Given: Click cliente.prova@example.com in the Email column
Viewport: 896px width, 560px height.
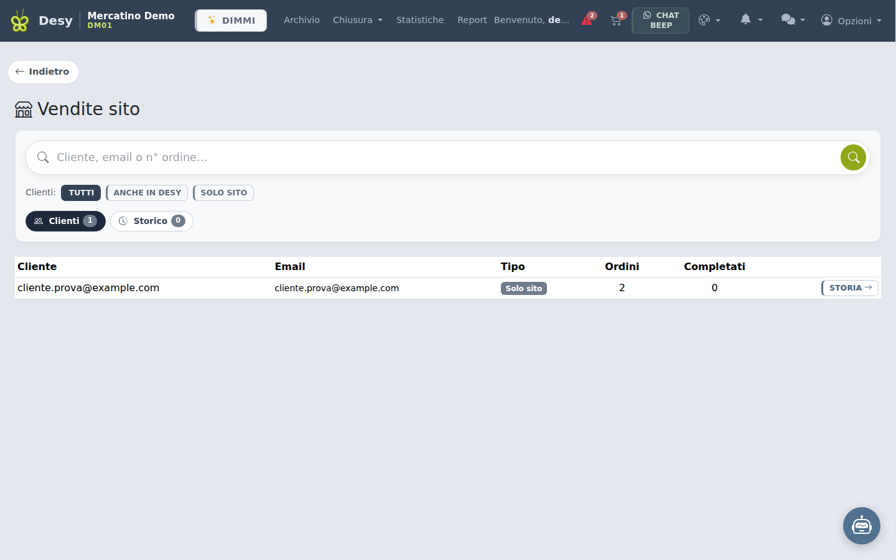Looking at the screenshot, I should [x=337, y=288].
